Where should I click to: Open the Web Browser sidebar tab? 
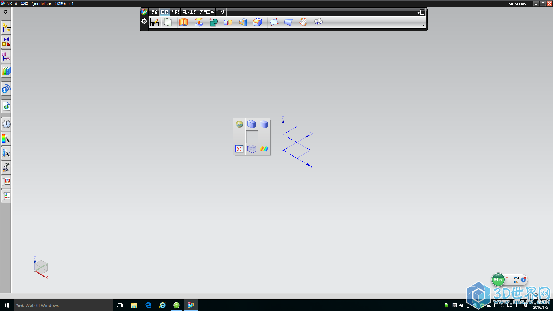pyautogui.click(x=6, y=107)
